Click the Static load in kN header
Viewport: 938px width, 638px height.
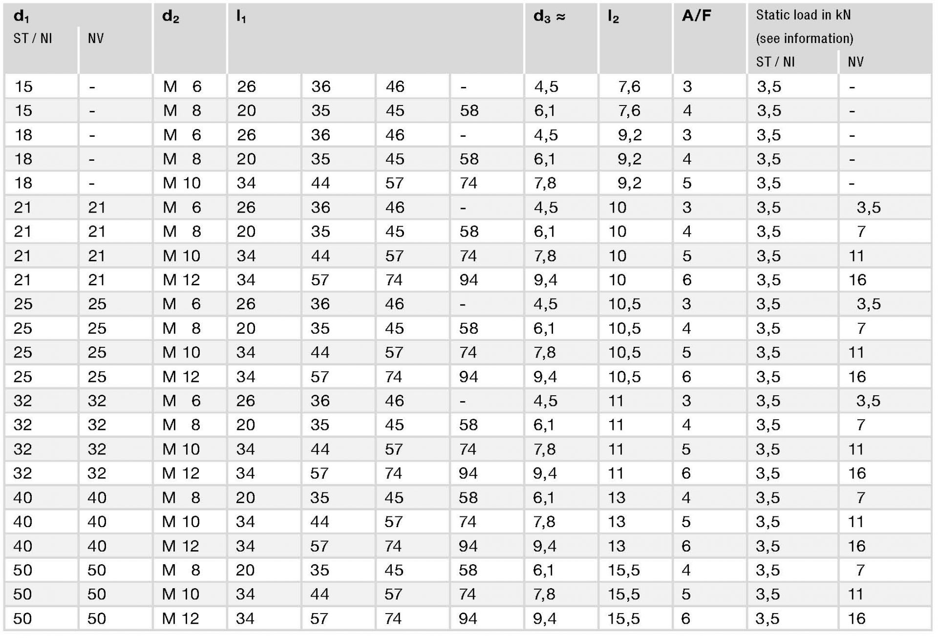(803, 15)
